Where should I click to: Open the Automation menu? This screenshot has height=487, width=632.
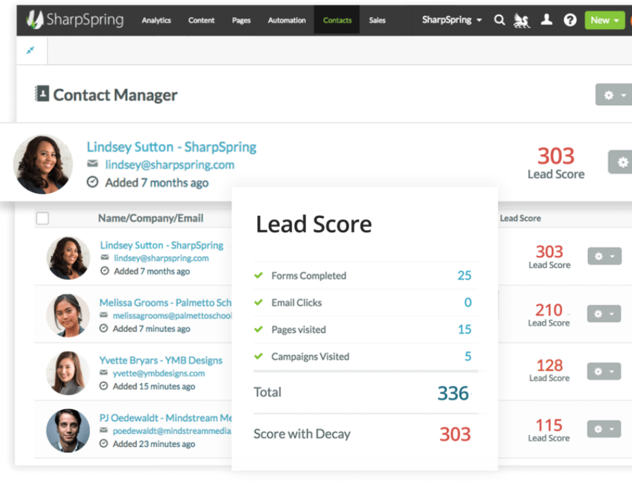[286, 20]
